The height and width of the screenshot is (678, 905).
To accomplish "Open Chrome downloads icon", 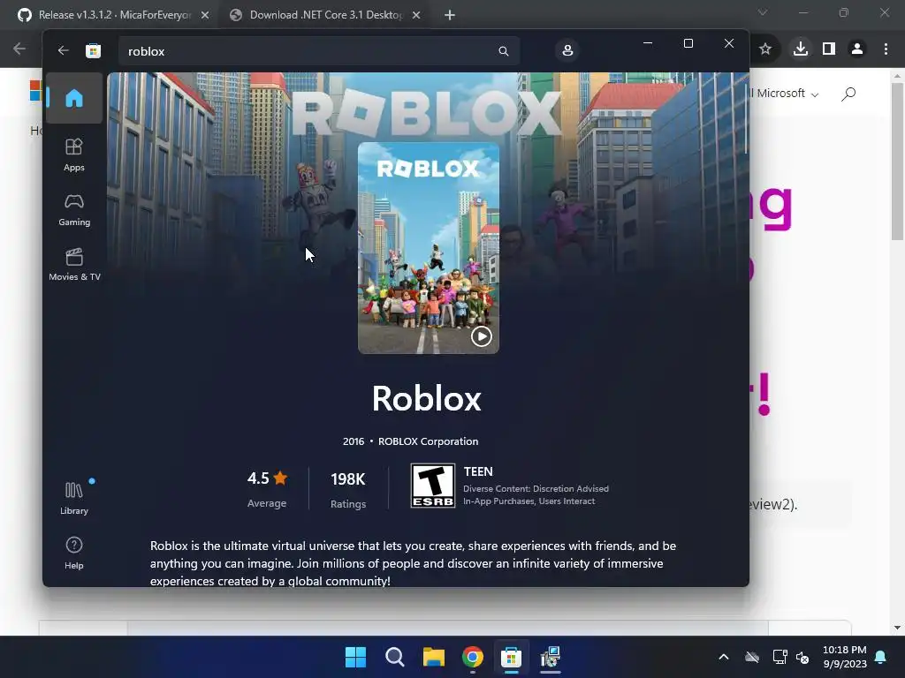I will point(800,49).
